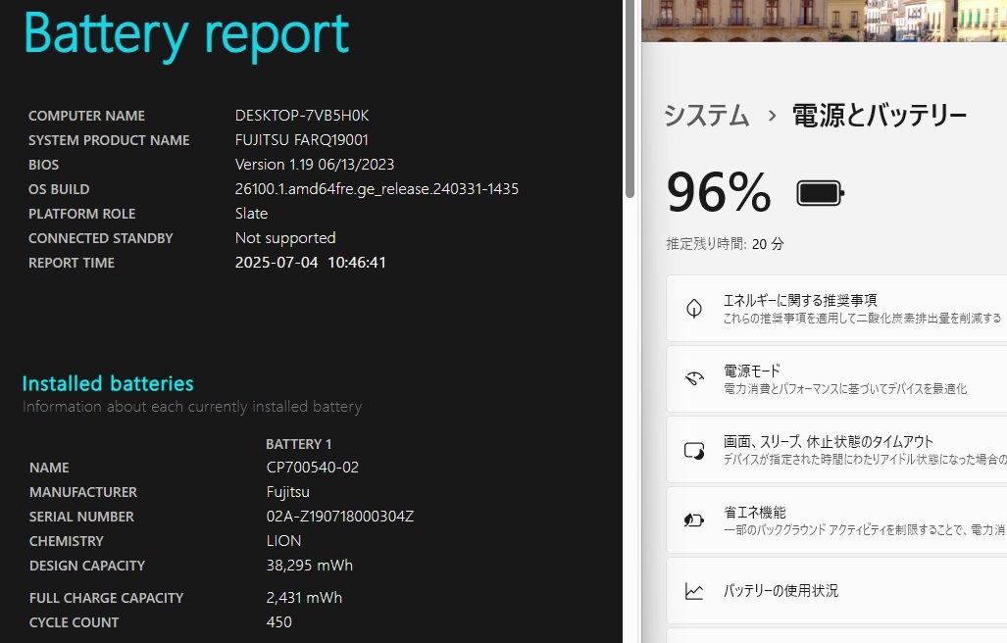Click the CYCLE COUNT label
Viewport: 1007px width, 643px height.
(x=74, y=622)
